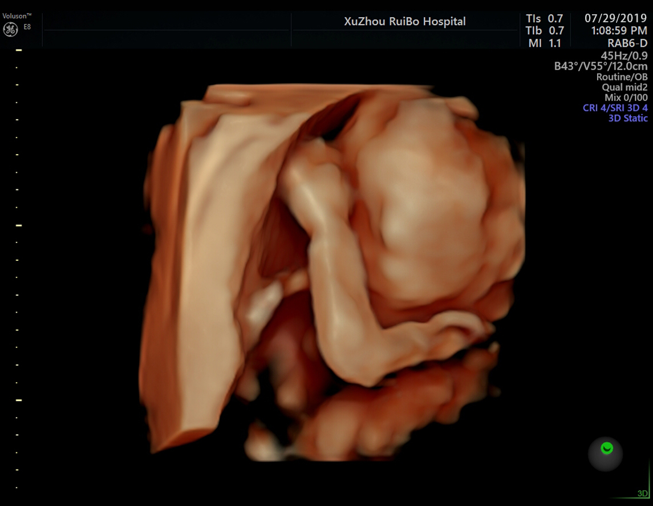Click the date 07/29/2019
Viewport: 653px width, 506px height.
click(x=615, y=18)
